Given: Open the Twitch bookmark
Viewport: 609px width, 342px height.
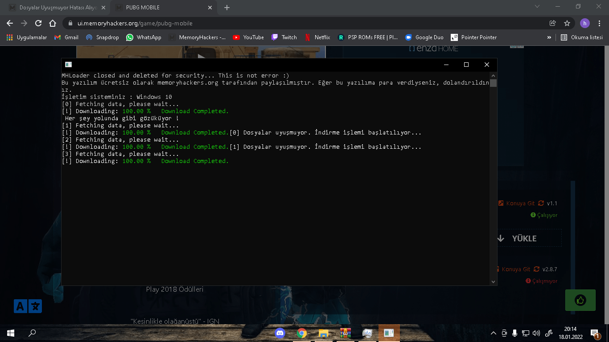Looking at the screenshot, I should pyautogui.click(x=284, y=37).
